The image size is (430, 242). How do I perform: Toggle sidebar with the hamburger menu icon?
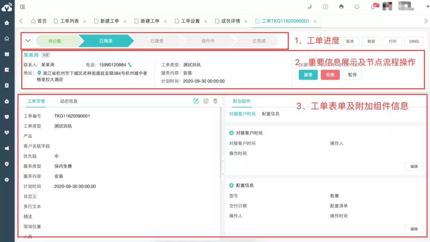pyautogui.click(x=22, y=7)
